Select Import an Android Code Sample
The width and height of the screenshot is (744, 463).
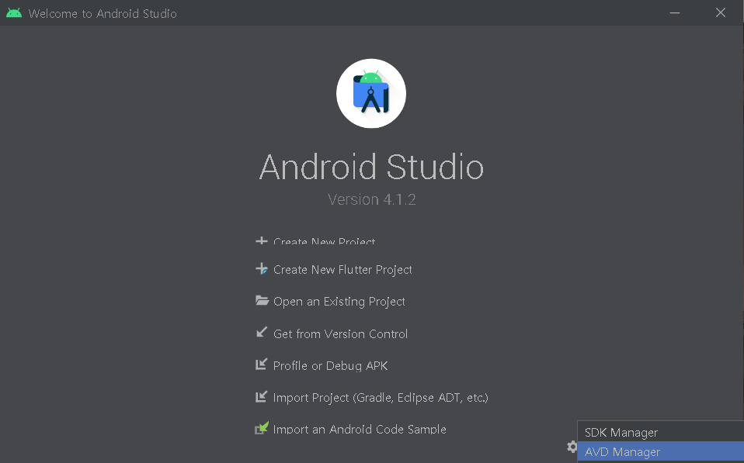(x=360, y=429)
